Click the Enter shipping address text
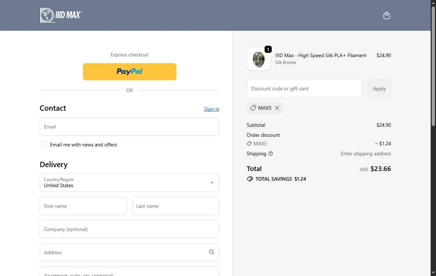Screen dimensions: 436x276 (x=366, y=154)
